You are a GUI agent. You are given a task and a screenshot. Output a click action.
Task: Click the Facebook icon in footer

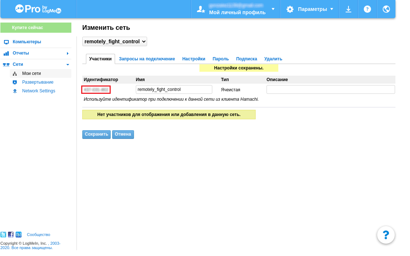pyautogui.click(x=11, y=235)
